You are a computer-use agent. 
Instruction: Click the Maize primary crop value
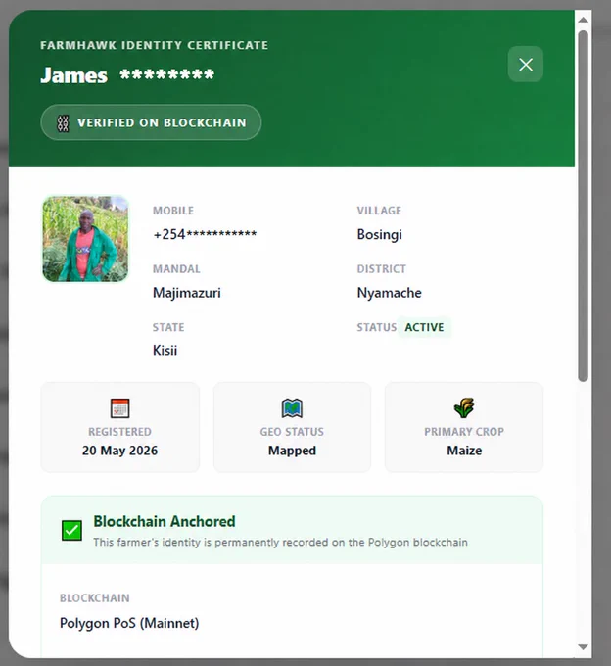pos(464,451)
